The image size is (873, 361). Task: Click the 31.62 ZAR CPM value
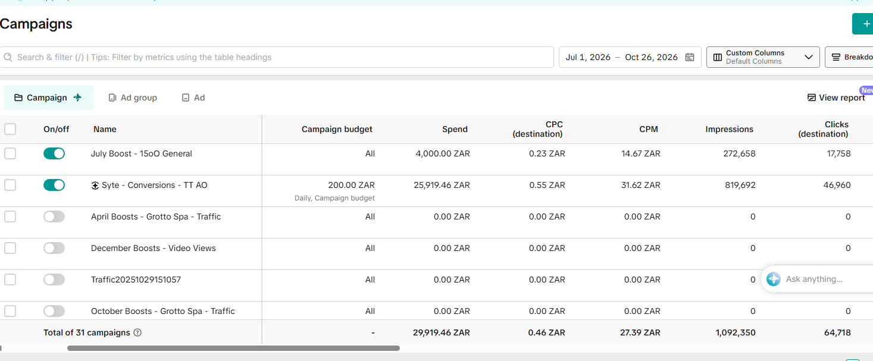point(641,185)
